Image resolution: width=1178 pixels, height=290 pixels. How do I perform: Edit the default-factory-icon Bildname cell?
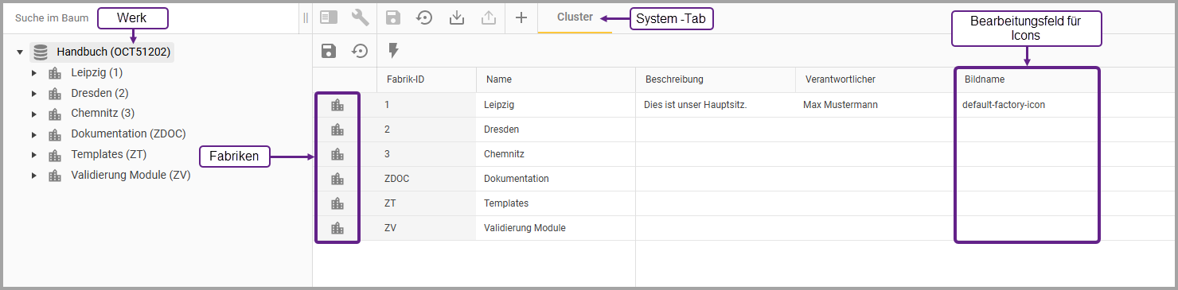[x=1026, y=105]
